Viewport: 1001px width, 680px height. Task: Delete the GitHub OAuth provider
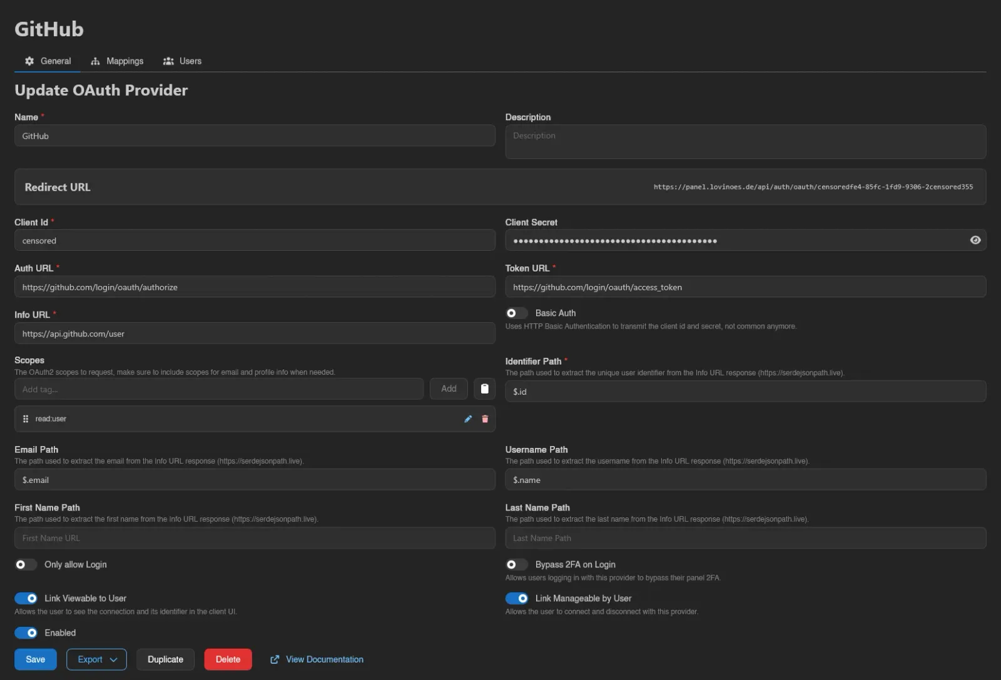click(228, 659)
